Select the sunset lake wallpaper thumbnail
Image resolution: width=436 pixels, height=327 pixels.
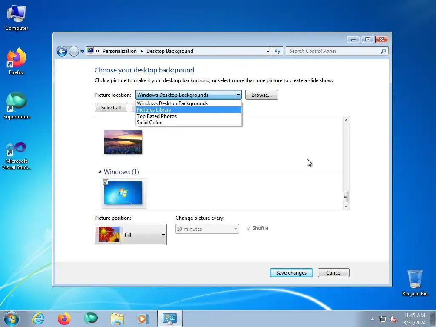click(x=123, y=142)
